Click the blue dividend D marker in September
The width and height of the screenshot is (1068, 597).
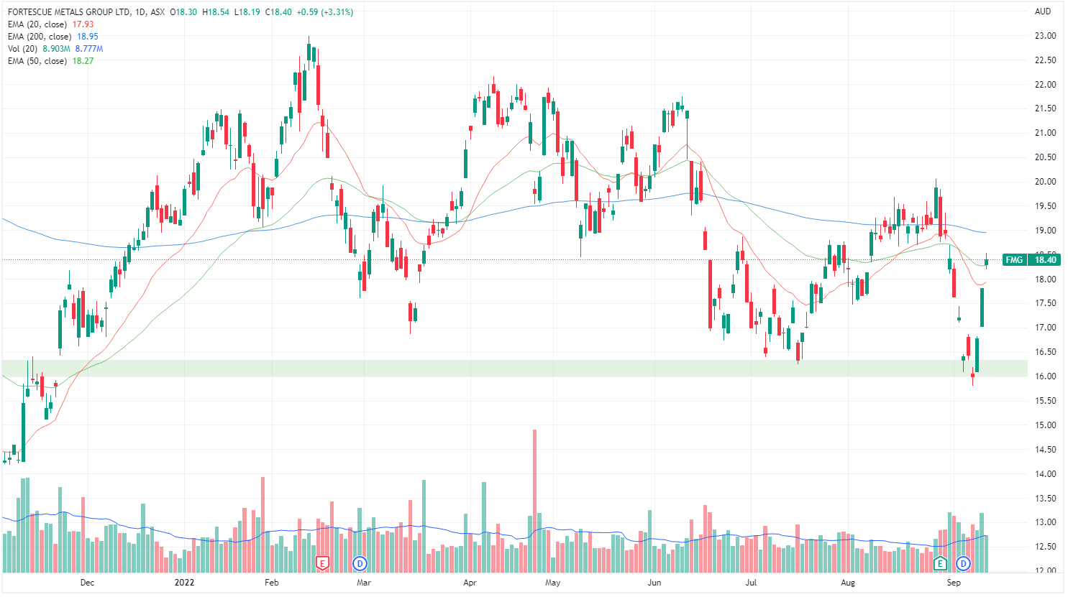[x=963, y=563]
